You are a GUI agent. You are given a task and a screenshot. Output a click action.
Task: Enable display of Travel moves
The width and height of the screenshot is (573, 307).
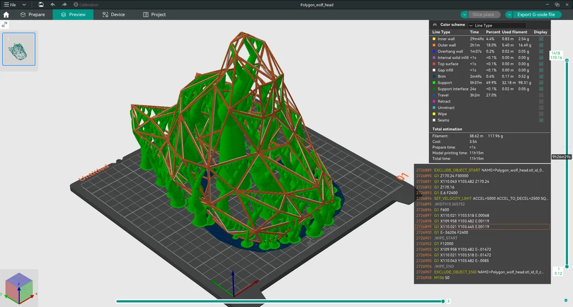coord(541,95)
